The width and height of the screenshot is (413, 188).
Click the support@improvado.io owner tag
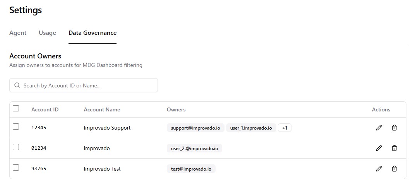pos(195,128)
